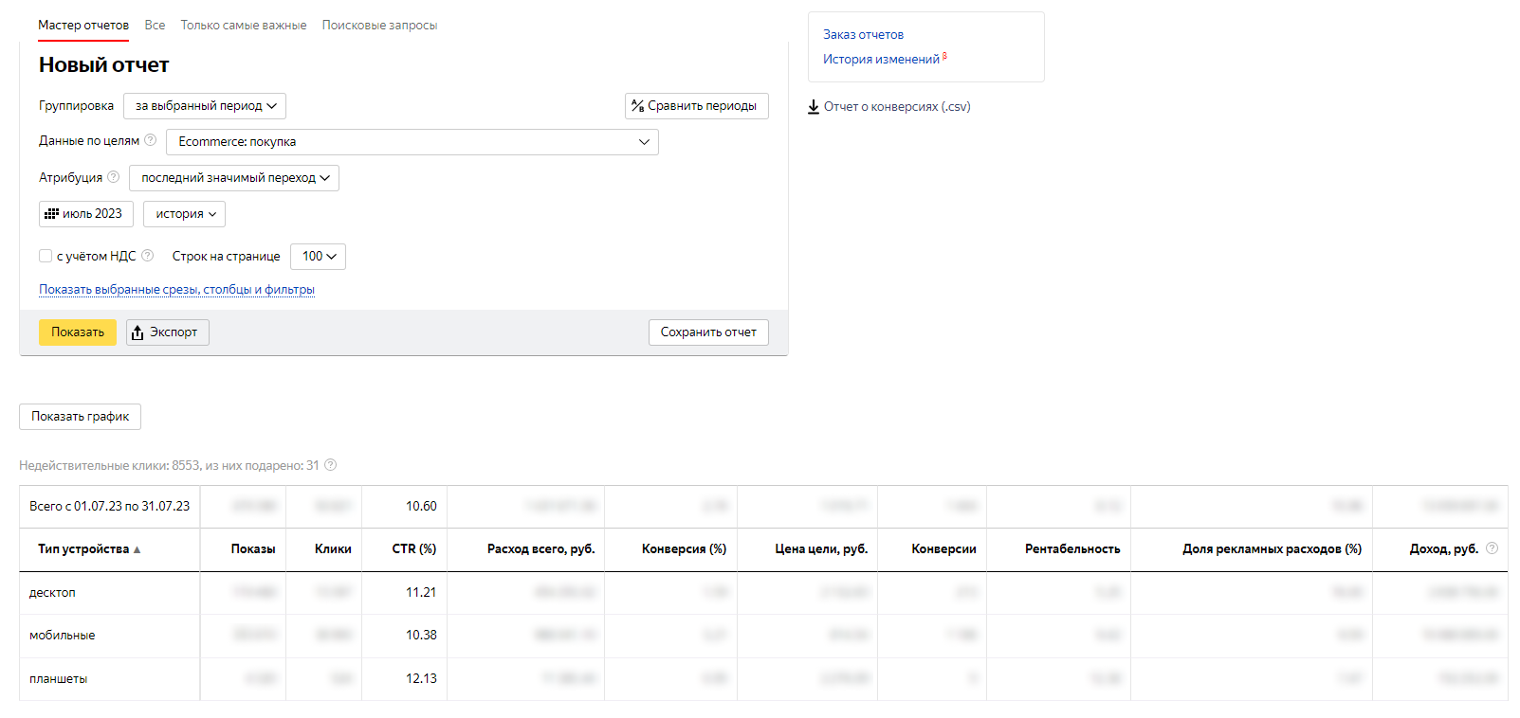Click the Экспорт button
The width and height of the screenshot is (1520, 718).
pos(168,332)
